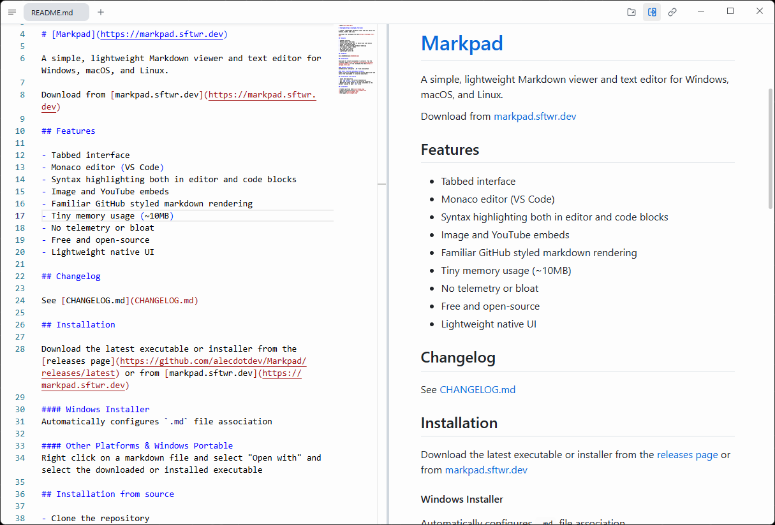Open the hamburger menu
This screenshot has height=525, width=775.
12,11
